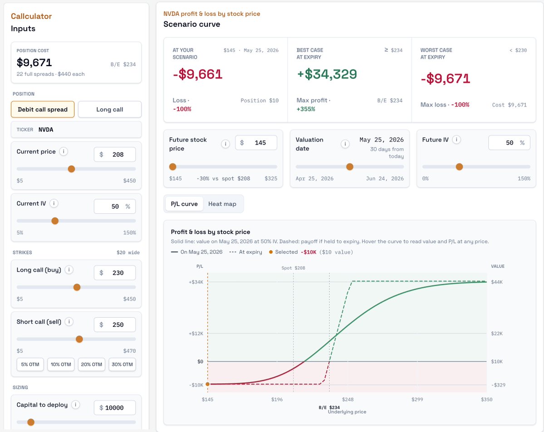Focus the Future IV percent input
Viewport: 544px width, 432px height.
(510, 143)
